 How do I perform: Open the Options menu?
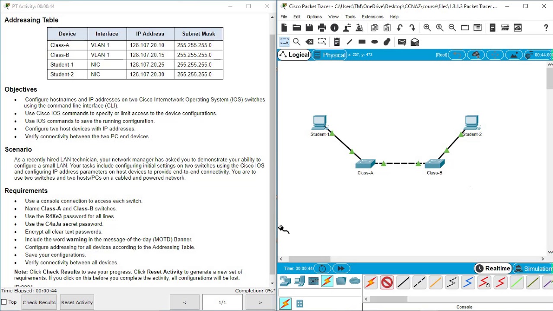[x=314, y=17]
